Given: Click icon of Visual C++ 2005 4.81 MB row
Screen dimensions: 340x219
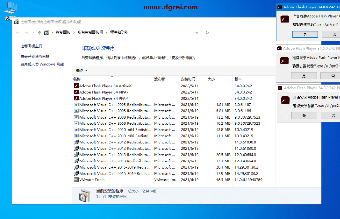Looking at the screenshot, I should click(76, 105).
